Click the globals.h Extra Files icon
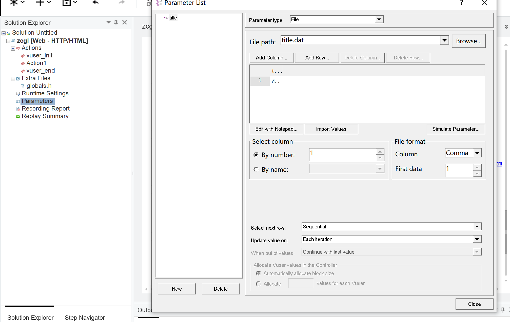Screen dimensions: 510x322 (23, 85)
